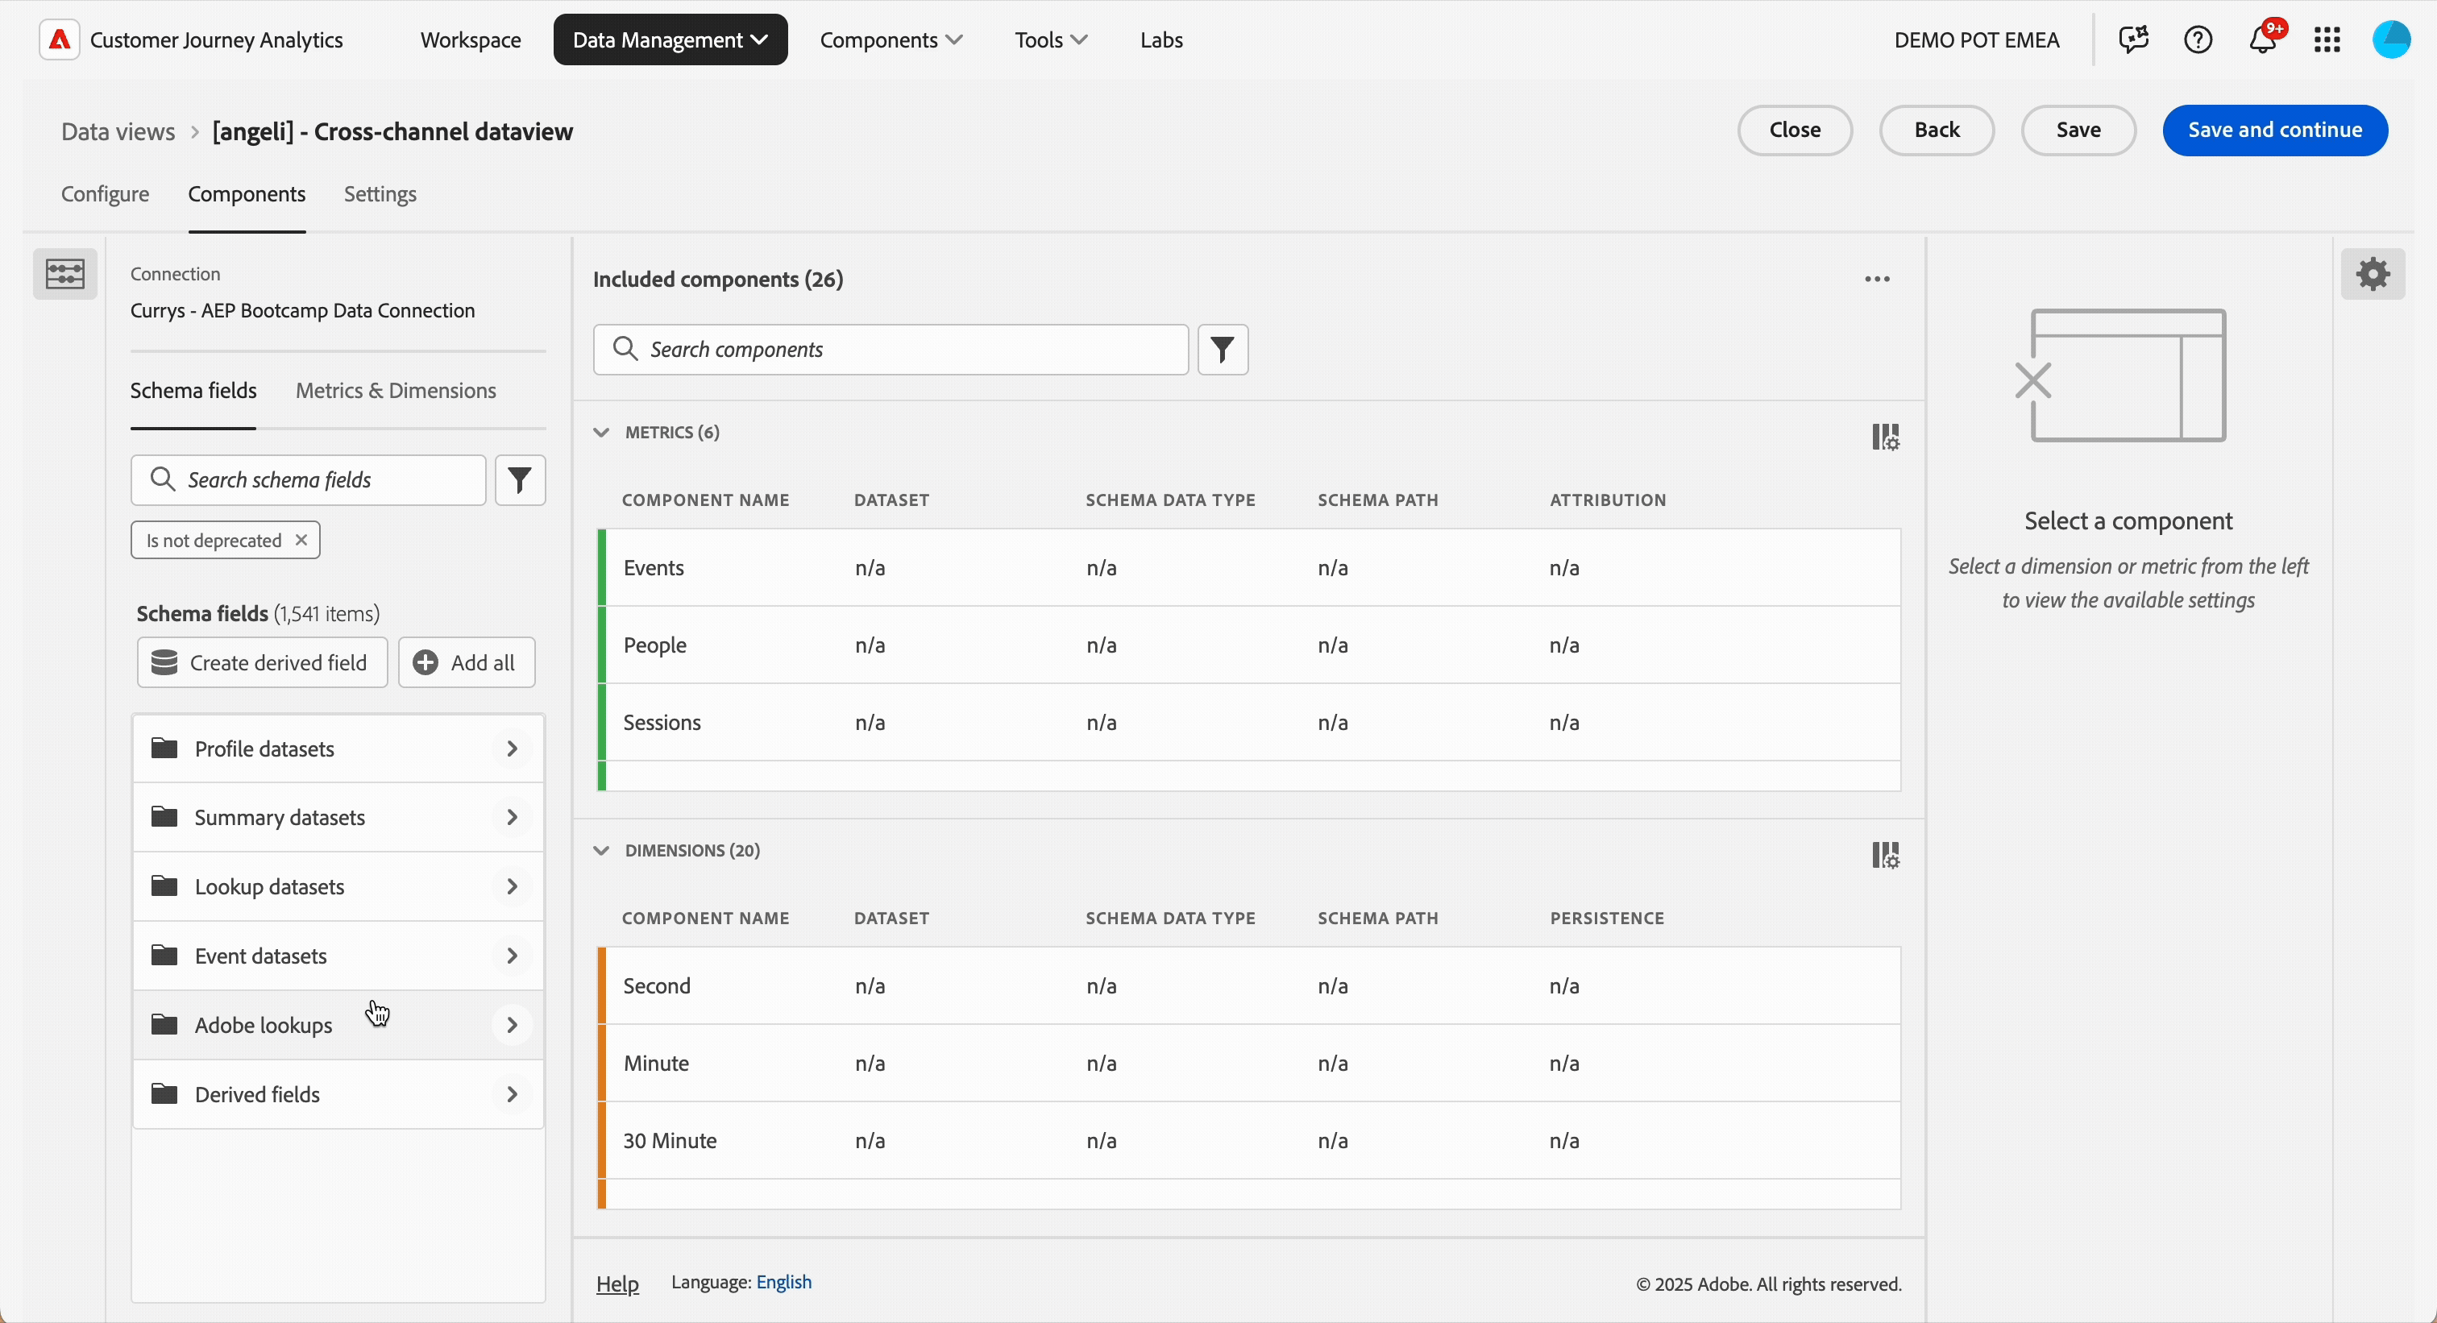Collapse the METRICS (6) section
The width and height of the screenshot is (2437, 1323).
tap(600, 432)
